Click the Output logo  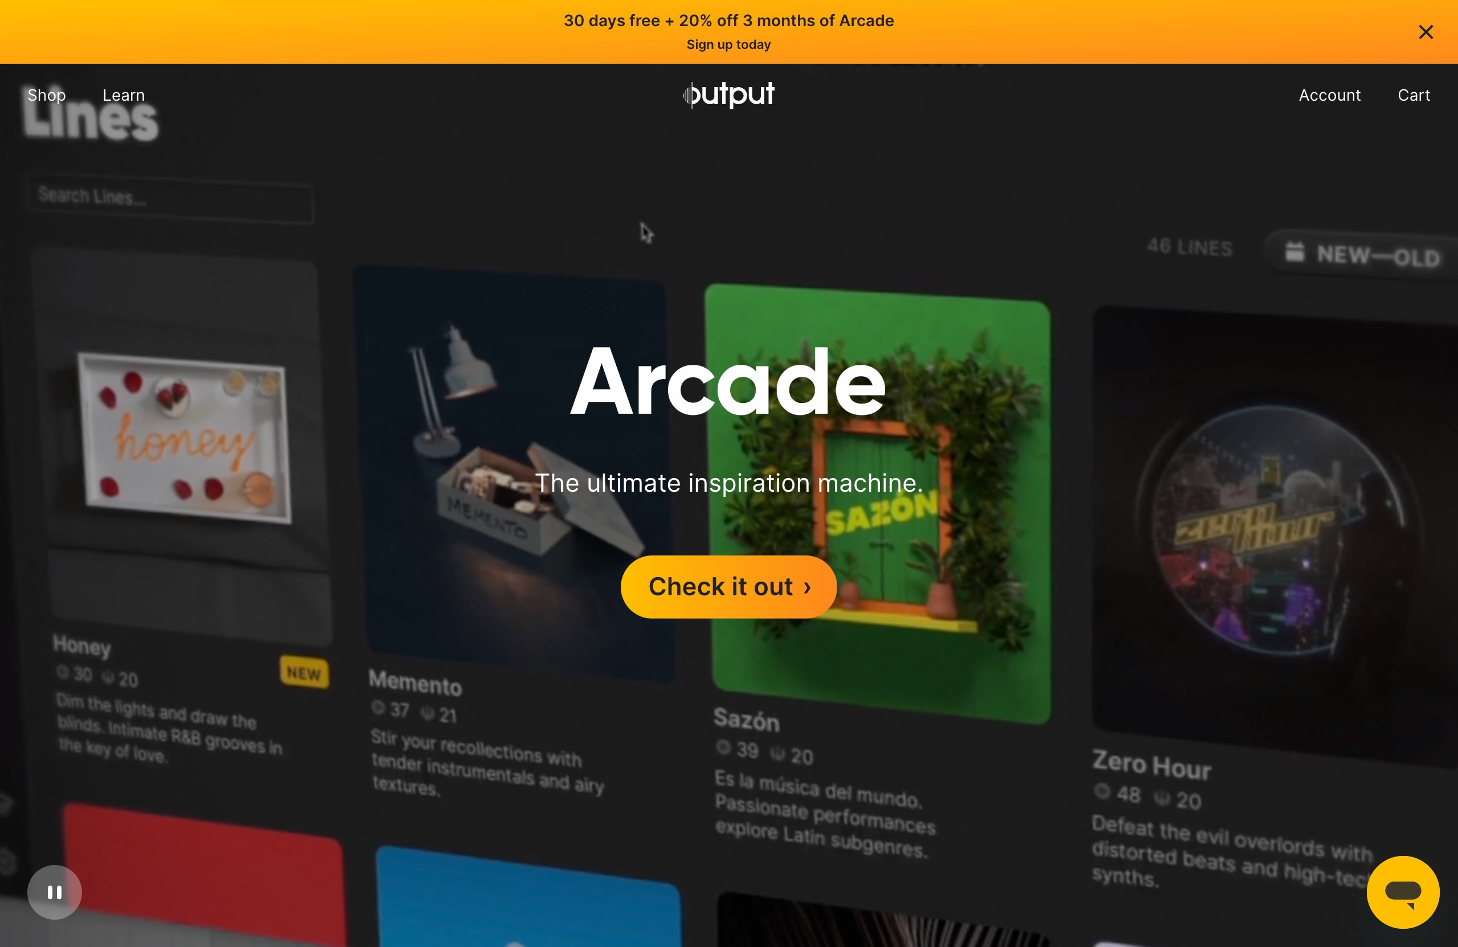[729, 94]
